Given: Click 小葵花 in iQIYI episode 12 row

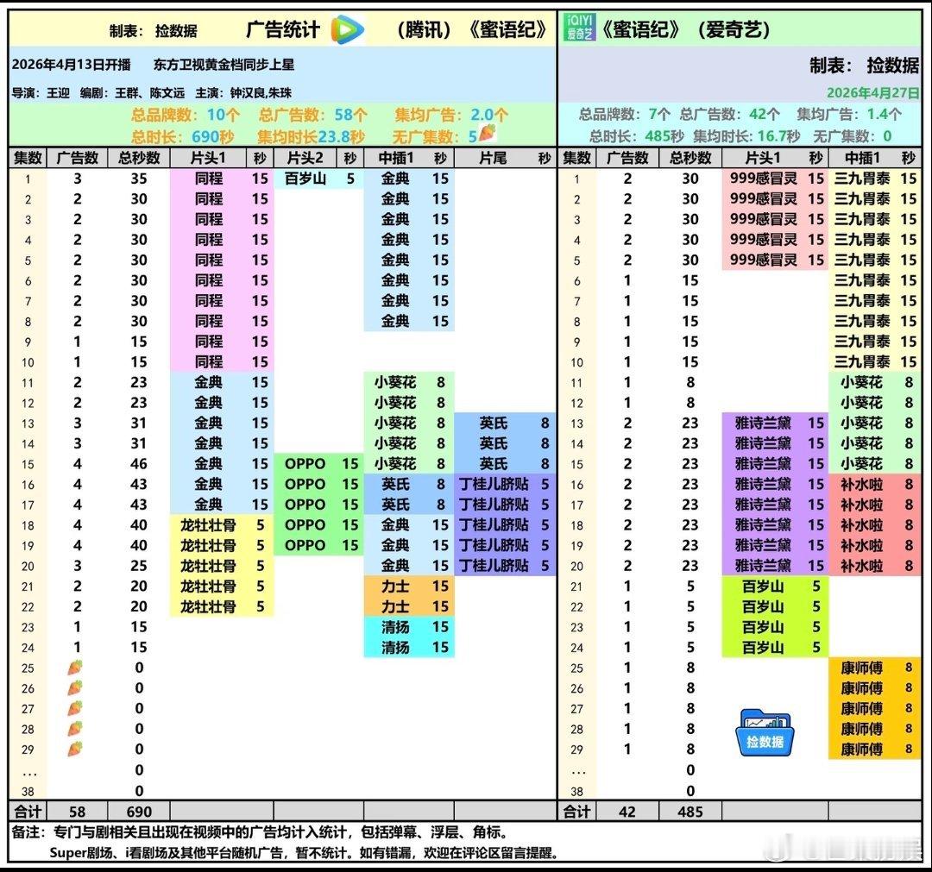Looking at the screenshot, I should 862,403.
